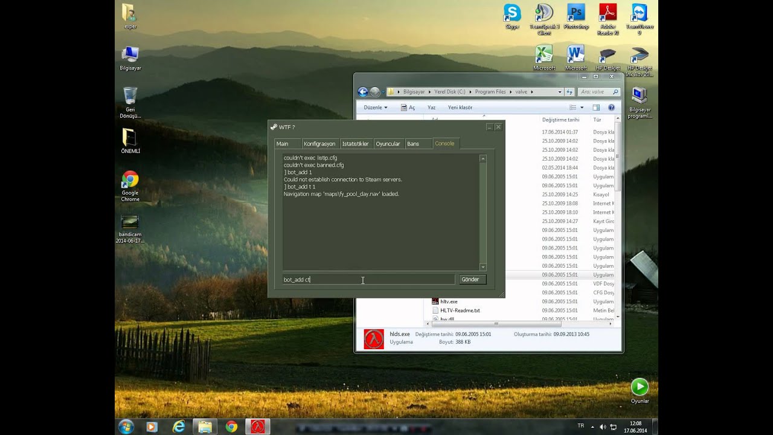Open the Istatistikler tab
The width and height of the screenshot is (773, 435).
click(355, 144)
